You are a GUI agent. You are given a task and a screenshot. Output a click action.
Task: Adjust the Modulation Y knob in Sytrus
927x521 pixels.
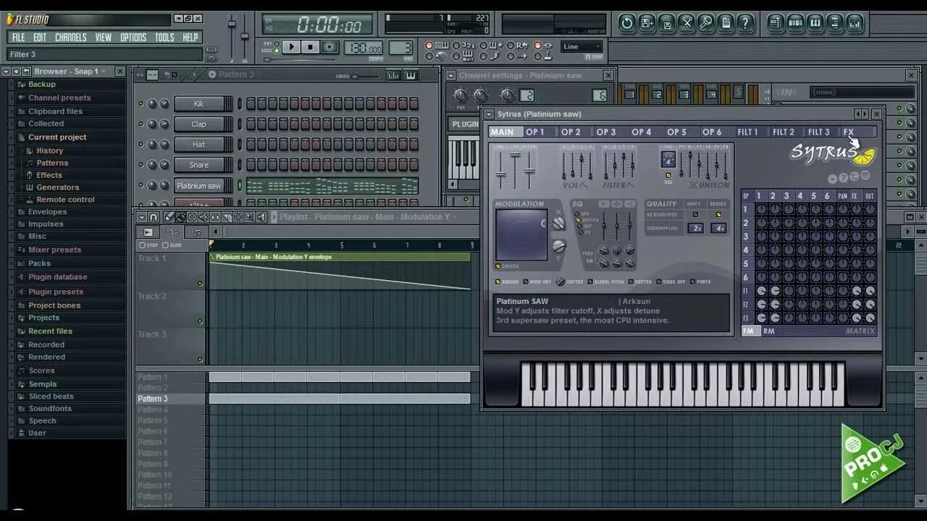558,247
